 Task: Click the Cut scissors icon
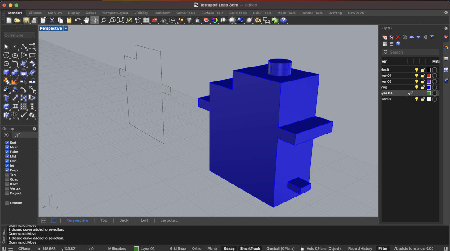pos(52,20)
